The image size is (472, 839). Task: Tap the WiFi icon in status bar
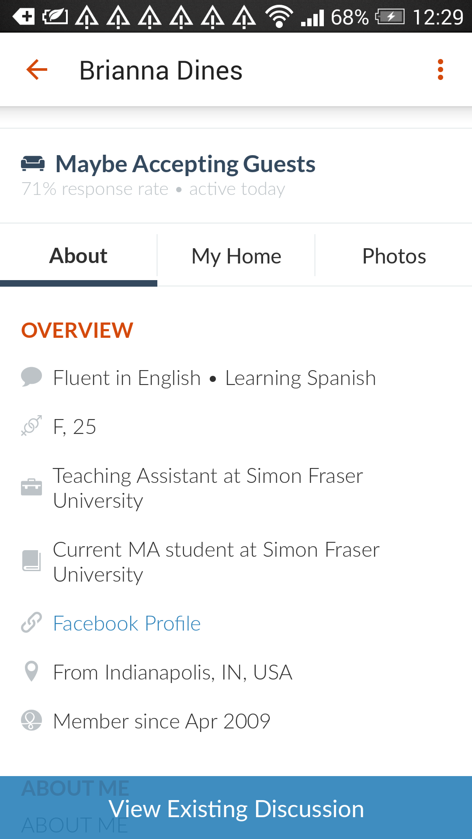click(x=279, y=17)
